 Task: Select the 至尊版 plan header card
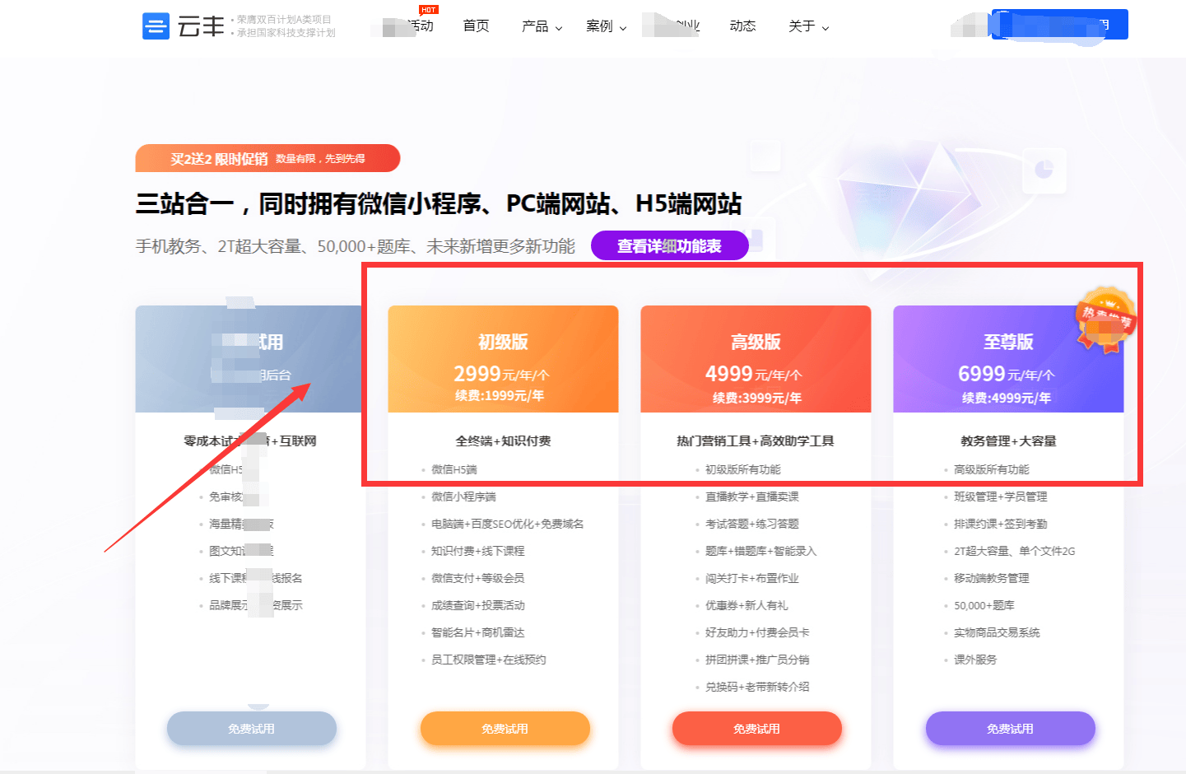point(1008,359)
